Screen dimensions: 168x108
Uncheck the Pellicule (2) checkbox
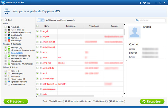[x=6, y=27]
